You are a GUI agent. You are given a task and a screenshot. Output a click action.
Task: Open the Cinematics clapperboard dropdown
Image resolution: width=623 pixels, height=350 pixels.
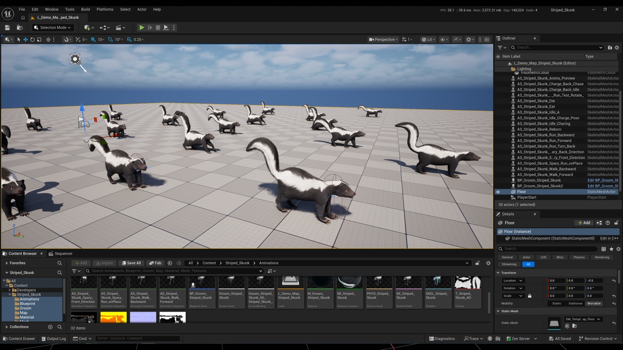[120, 28]
